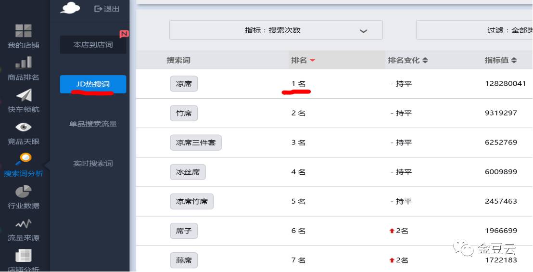Expand the 指标：搜索次数 dropdown
The height and width of the screenshot is (272, 533).
pyautogui.click(x=276, y=30)
